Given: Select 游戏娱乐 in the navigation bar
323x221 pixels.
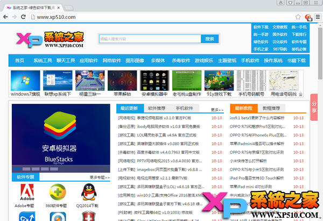Looking at the screenshot, I should (204, 61).
